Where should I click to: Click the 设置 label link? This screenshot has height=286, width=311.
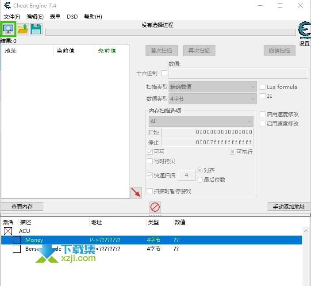tap(304, 43)
